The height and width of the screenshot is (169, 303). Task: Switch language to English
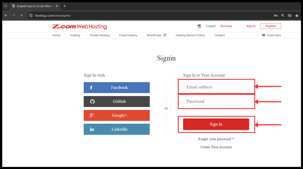click(x=211, y=26)
